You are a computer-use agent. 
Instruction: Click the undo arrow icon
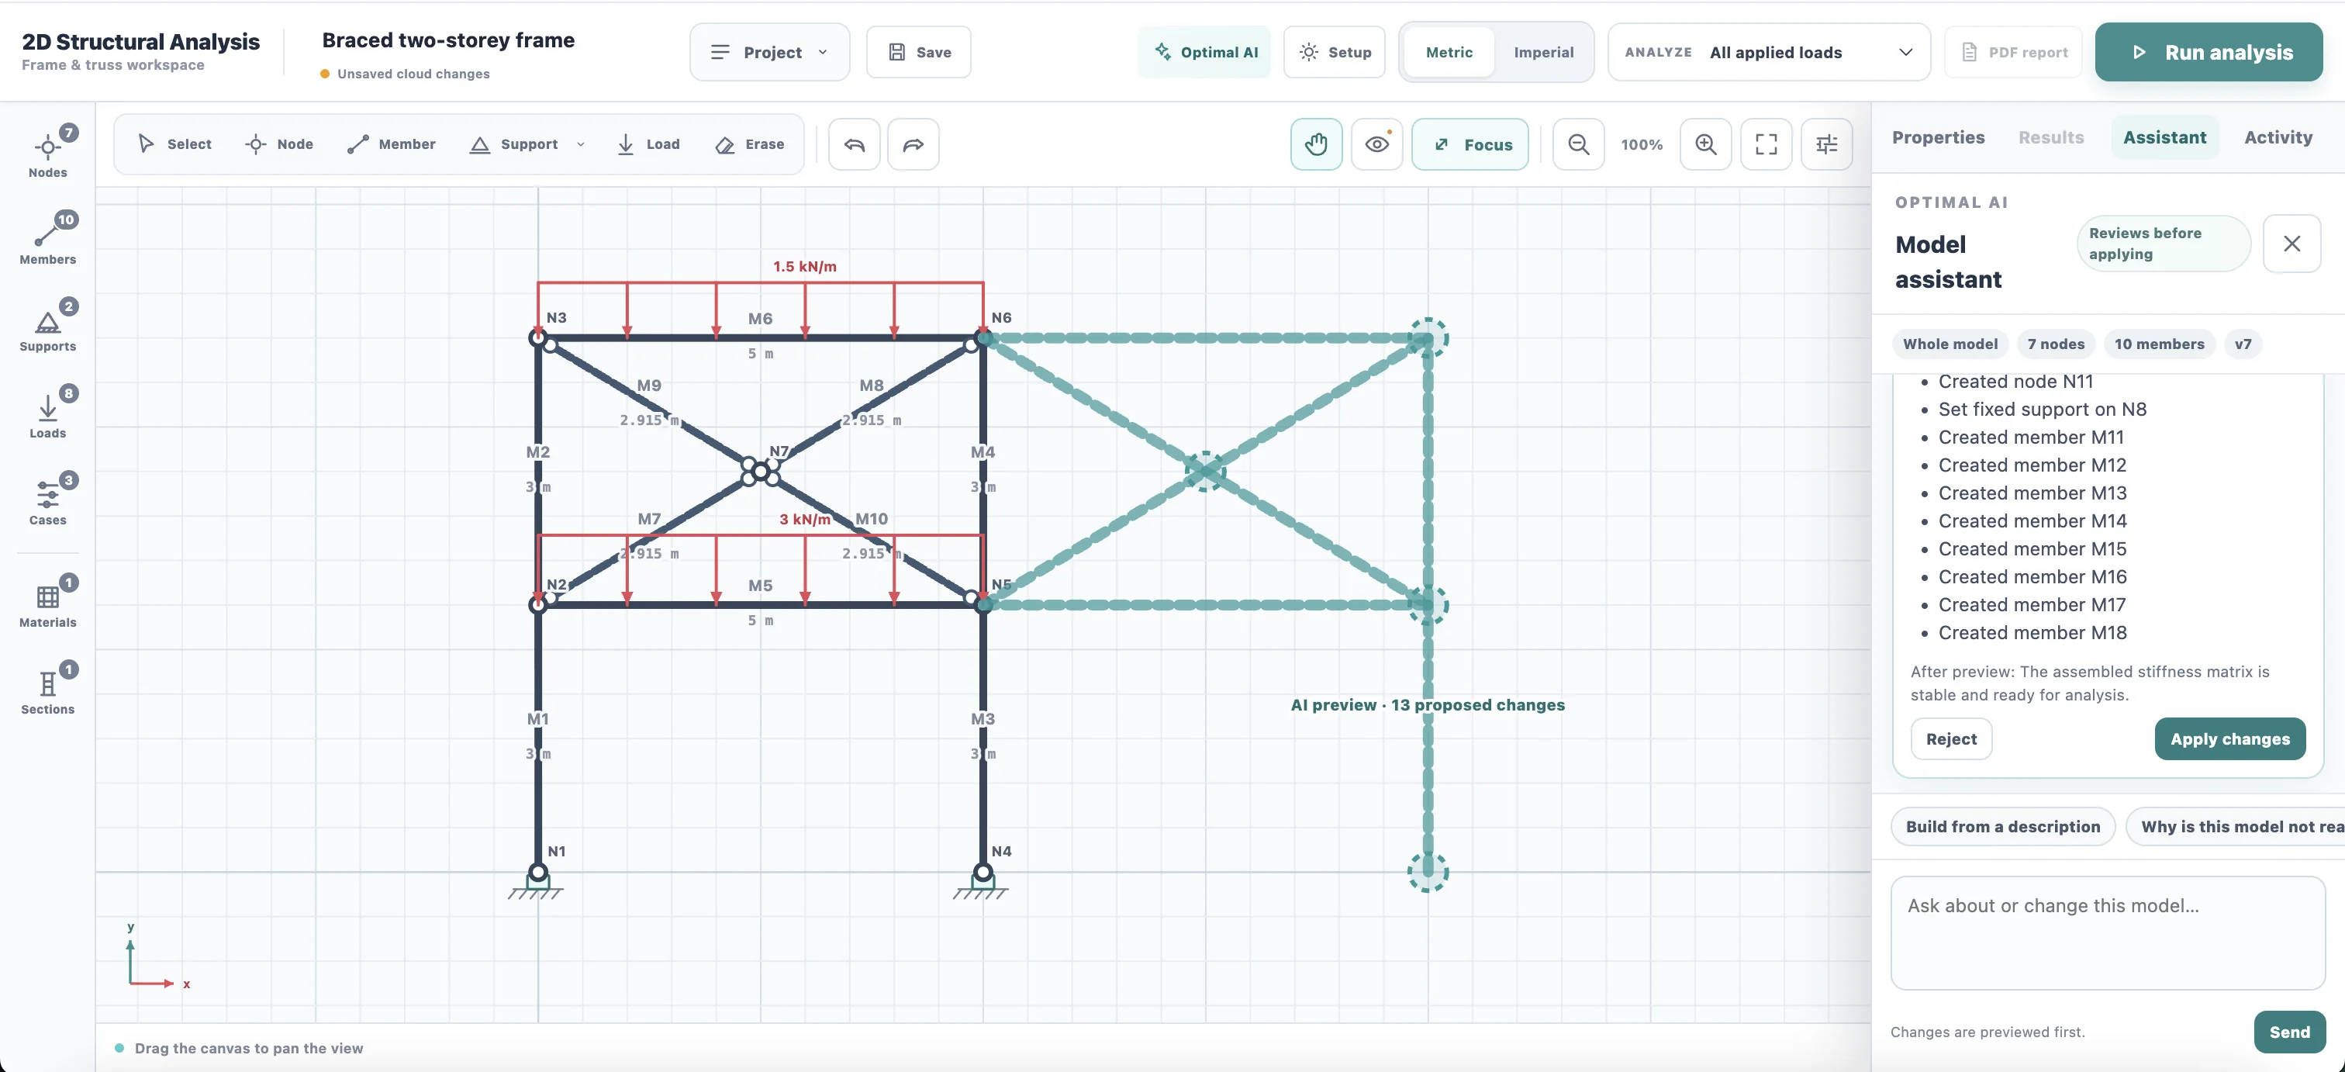click(x=854, y=144)
